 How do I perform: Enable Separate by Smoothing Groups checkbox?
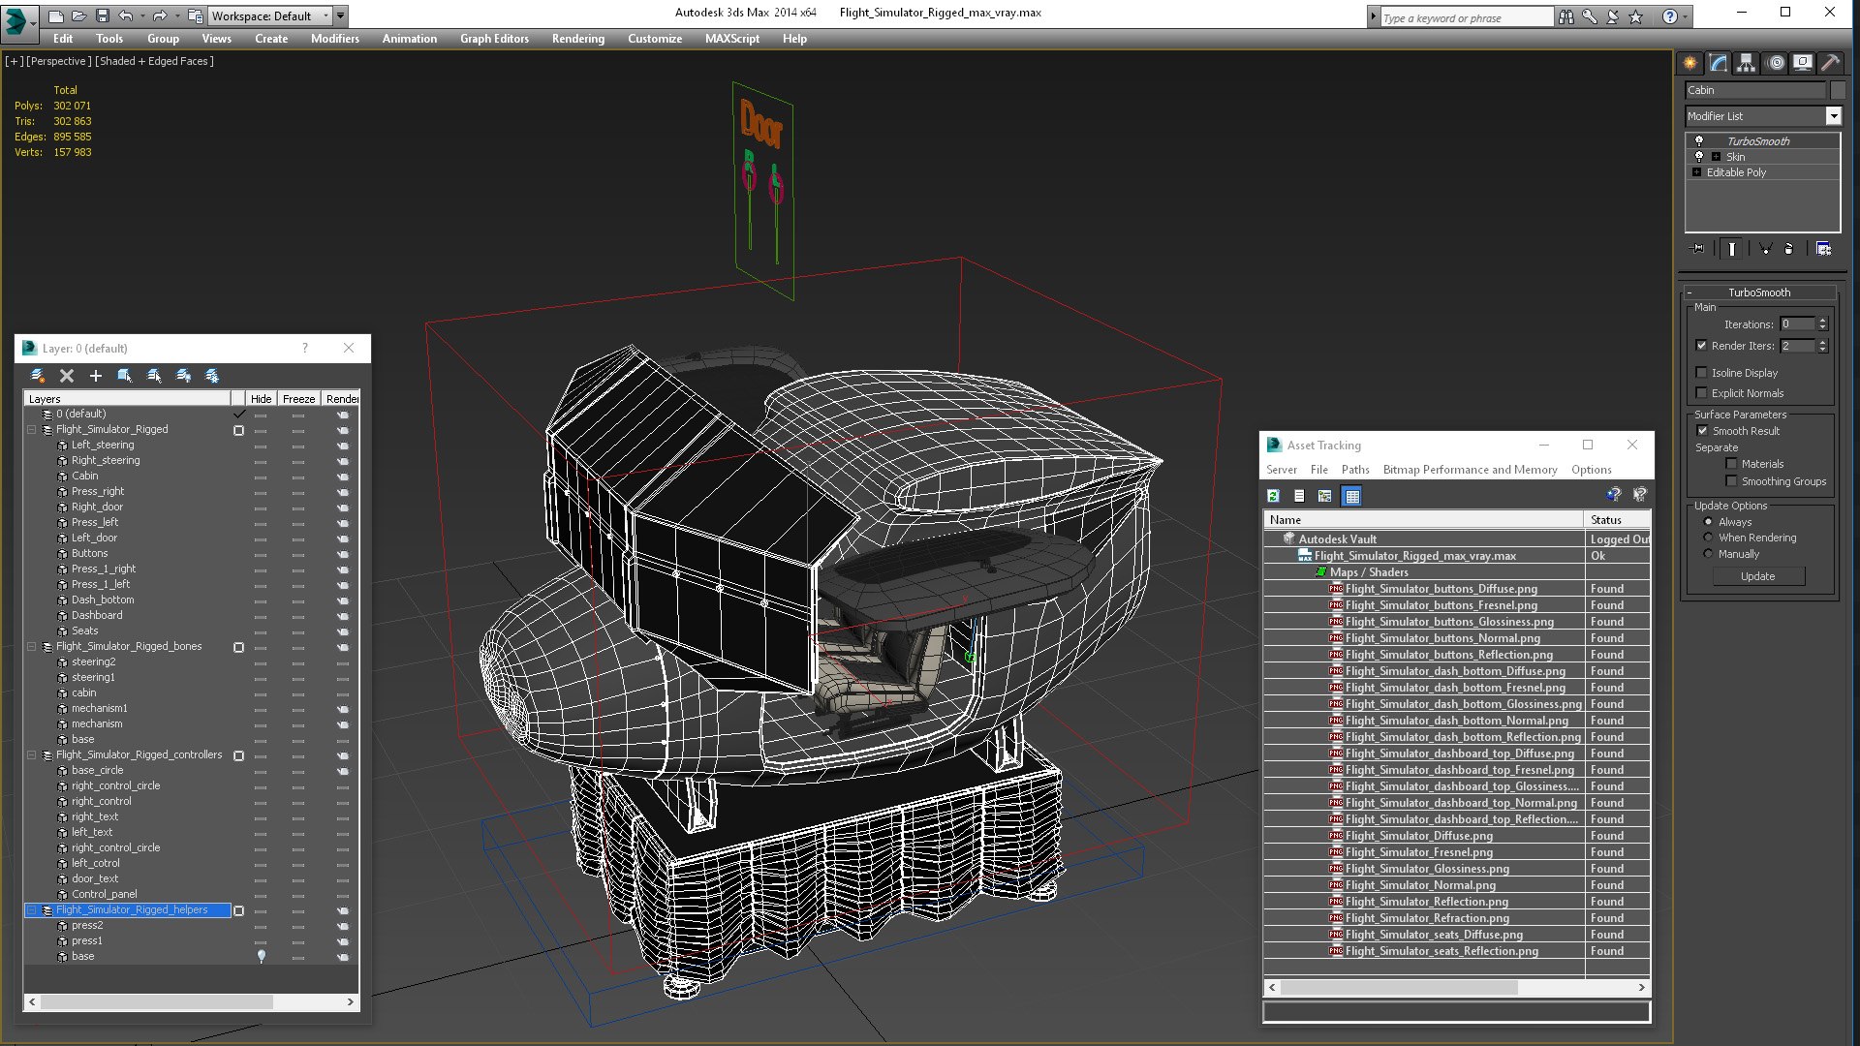(1731, 481)
